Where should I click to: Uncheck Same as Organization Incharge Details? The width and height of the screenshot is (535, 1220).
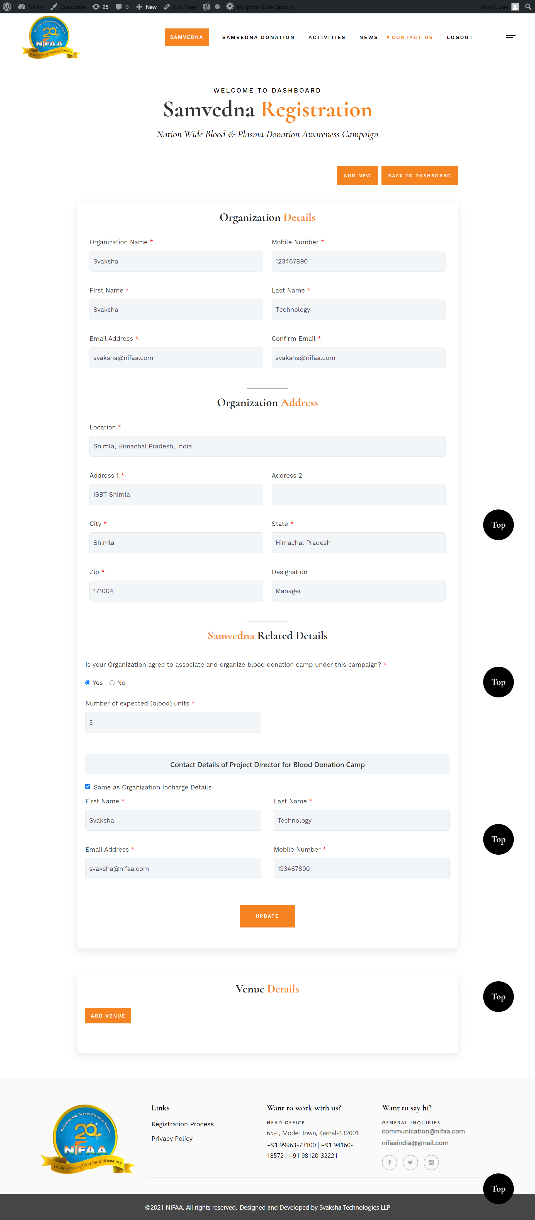pos(87,786)
